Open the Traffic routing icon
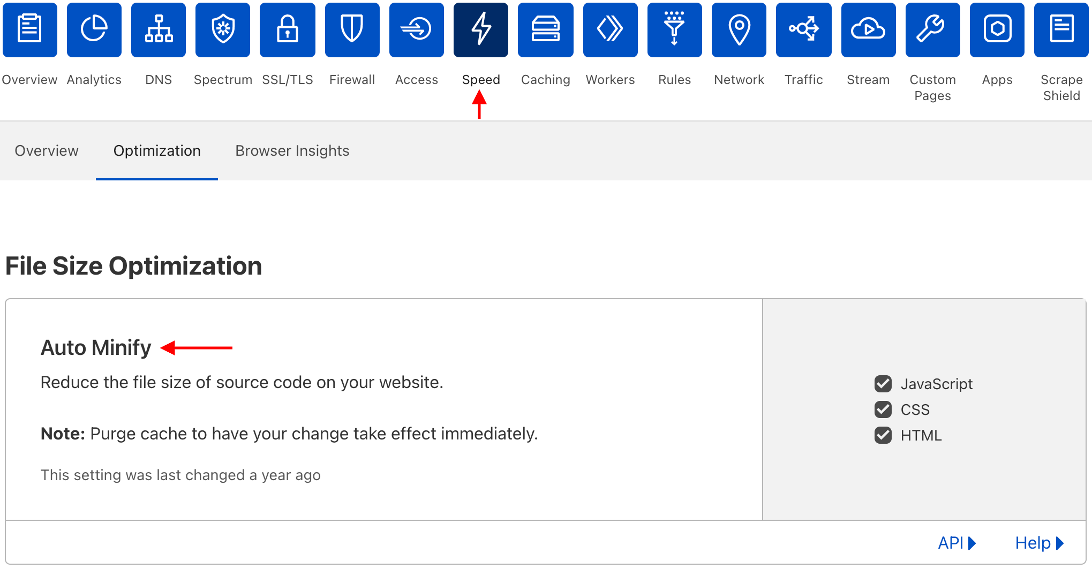This screenshot has height=569, width=1092. tap(803, 29)
